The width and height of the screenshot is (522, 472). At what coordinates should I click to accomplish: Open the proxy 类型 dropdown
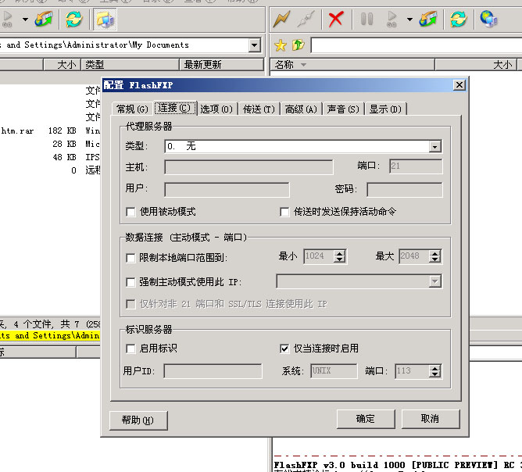tap(434, 146)
